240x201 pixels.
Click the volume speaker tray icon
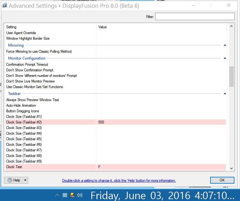[80, 195]
